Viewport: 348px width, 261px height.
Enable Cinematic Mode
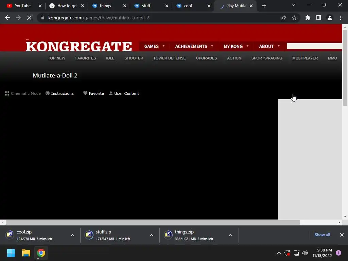click(x=23, y=93)
